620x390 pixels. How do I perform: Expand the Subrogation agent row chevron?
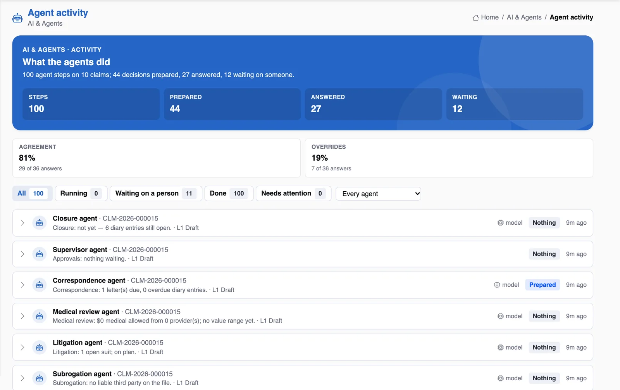point(22,378)
